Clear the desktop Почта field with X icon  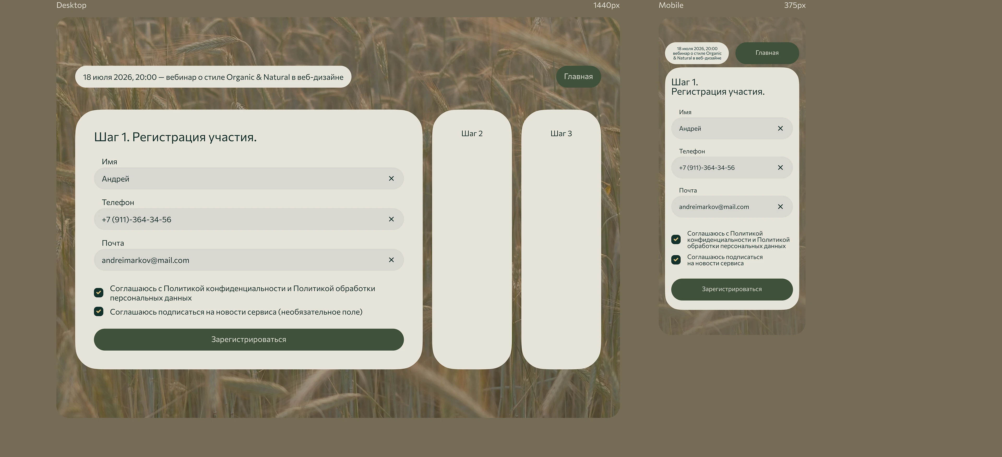[391, 260]
